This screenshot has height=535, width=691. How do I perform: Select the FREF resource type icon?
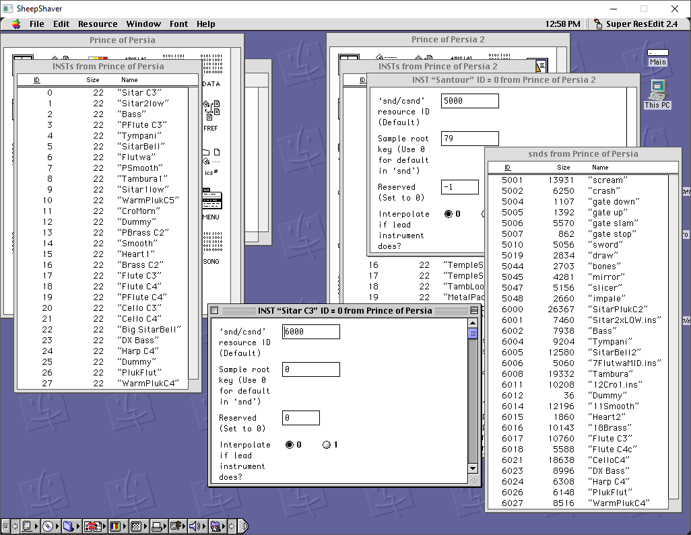(211, 110)
